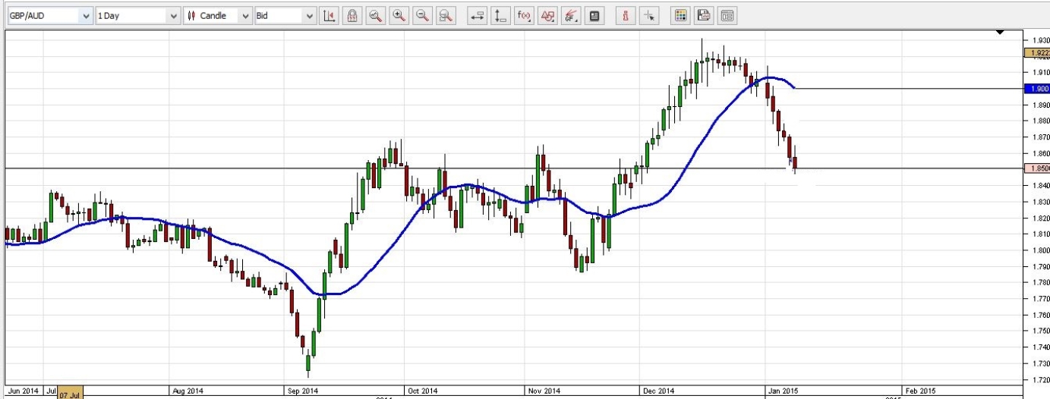Open the 1 Day timeframe dropdown
This screenshot has height=399, width=1050.
(138, 15)
